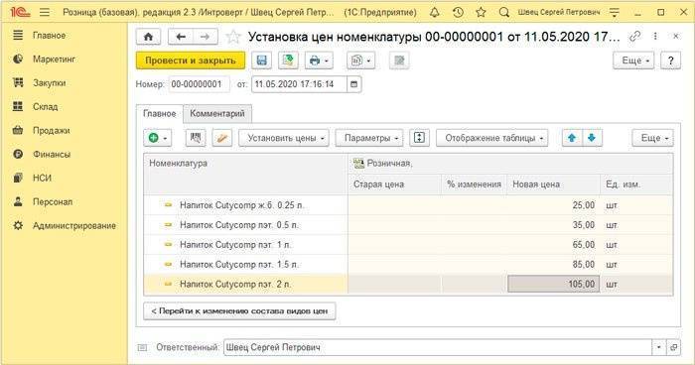Click the document date input field
Image resolution: width=695 pixels, height=365 pixels.
(x=299, y=84)
